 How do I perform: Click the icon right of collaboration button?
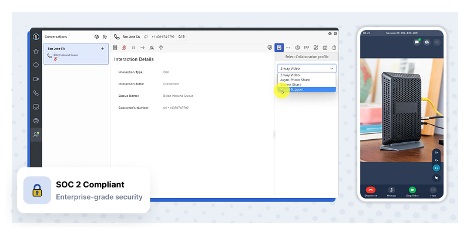288,48
